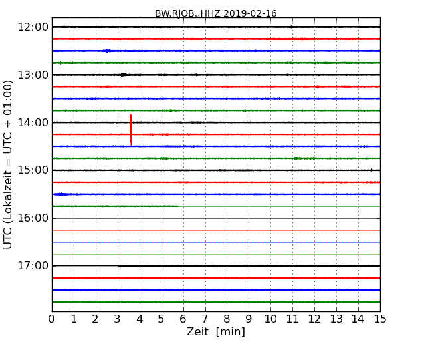Click x-axis tick label 6
Viewport: 432px width, 346px height.
pyautogui.click(x=183, y=319)
